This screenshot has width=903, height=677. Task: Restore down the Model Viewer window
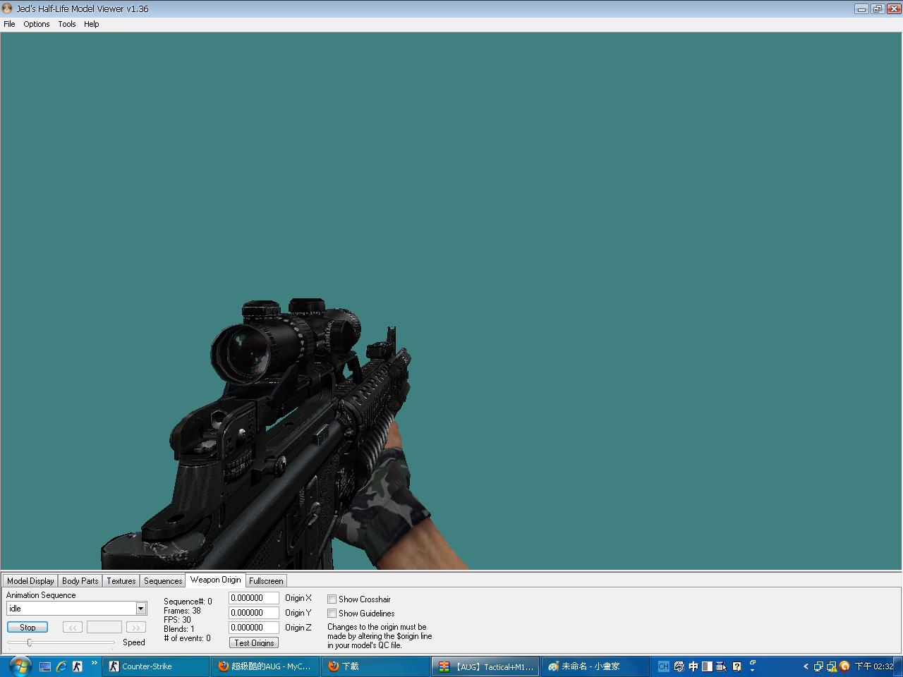coord(877,8)
